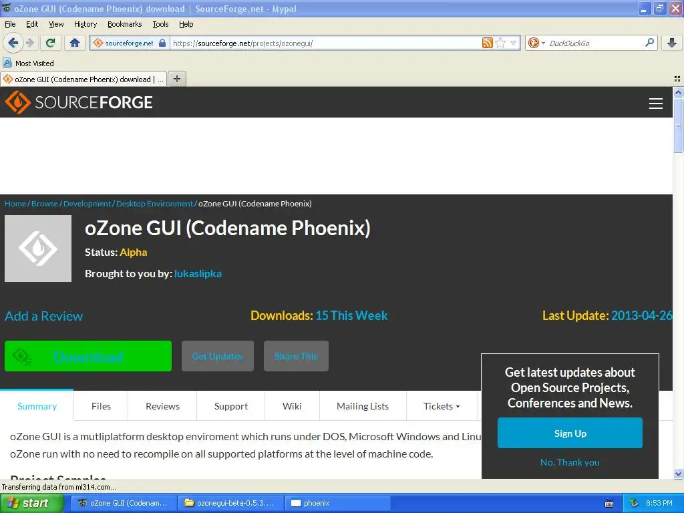The width and height of the screenshot is (684, 513).
Task: Open a new tab with the plus button
Action: coord(176,79)
